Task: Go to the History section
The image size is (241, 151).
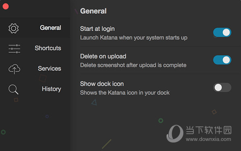Action: pyautogui.click(x=51, y=89)
